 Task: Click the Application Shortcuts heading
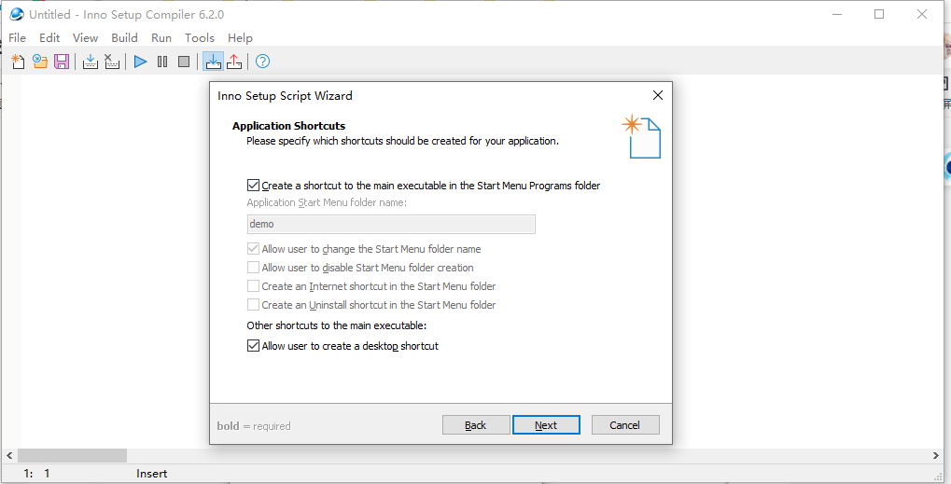click(x=288, y=126)
